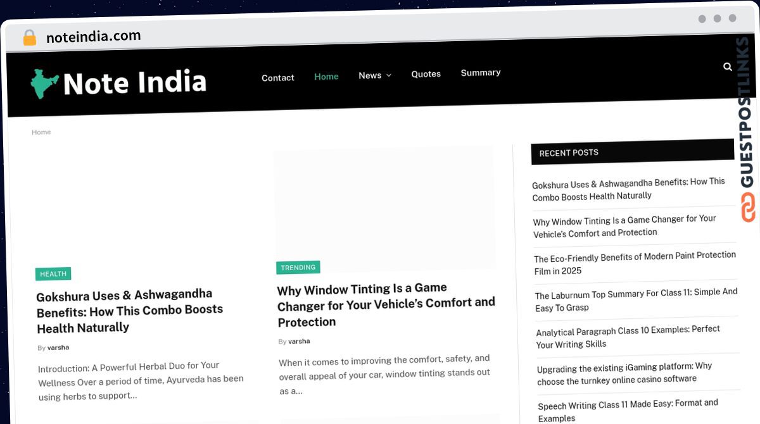The image size is (760, 424).
Task: Click the search magnifier icon
Action: (728, 66)
